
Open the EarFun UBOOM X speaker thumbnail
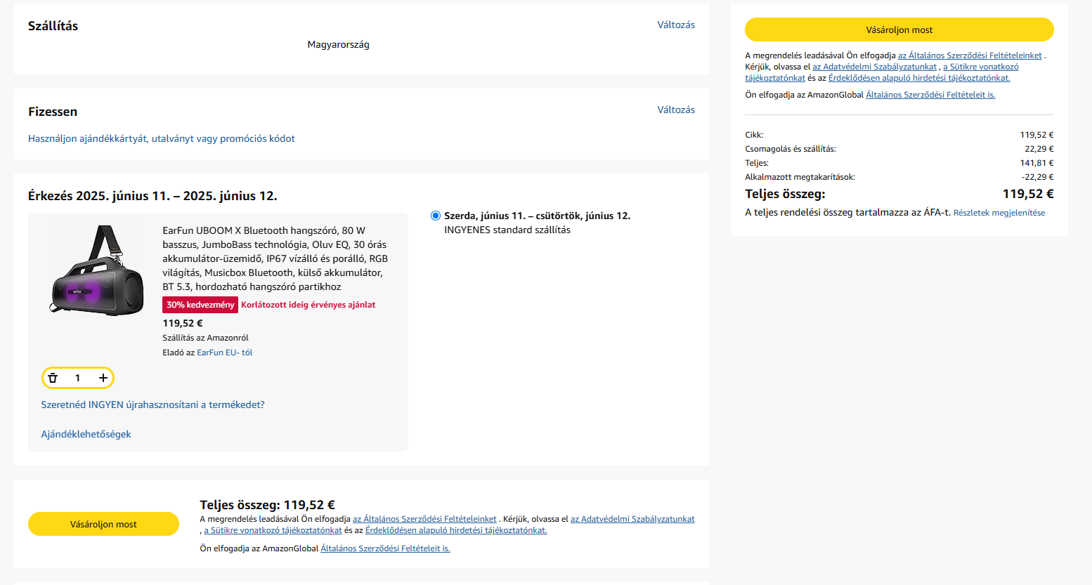coord(97,270)
